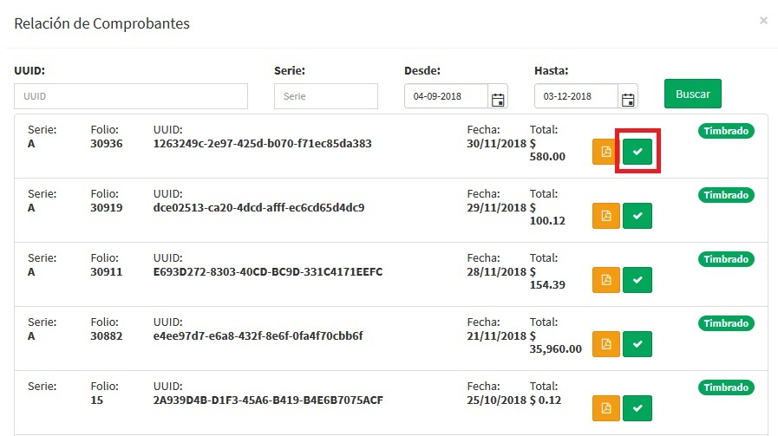Choose folio 30882 using green check
This screenshot has height=436, width=778.
click(637, 344)
